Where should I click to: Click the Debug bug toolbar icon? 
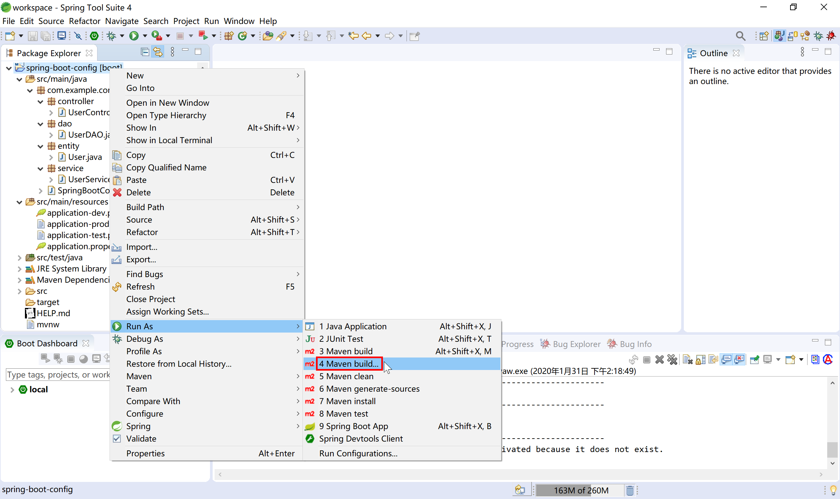111,36
